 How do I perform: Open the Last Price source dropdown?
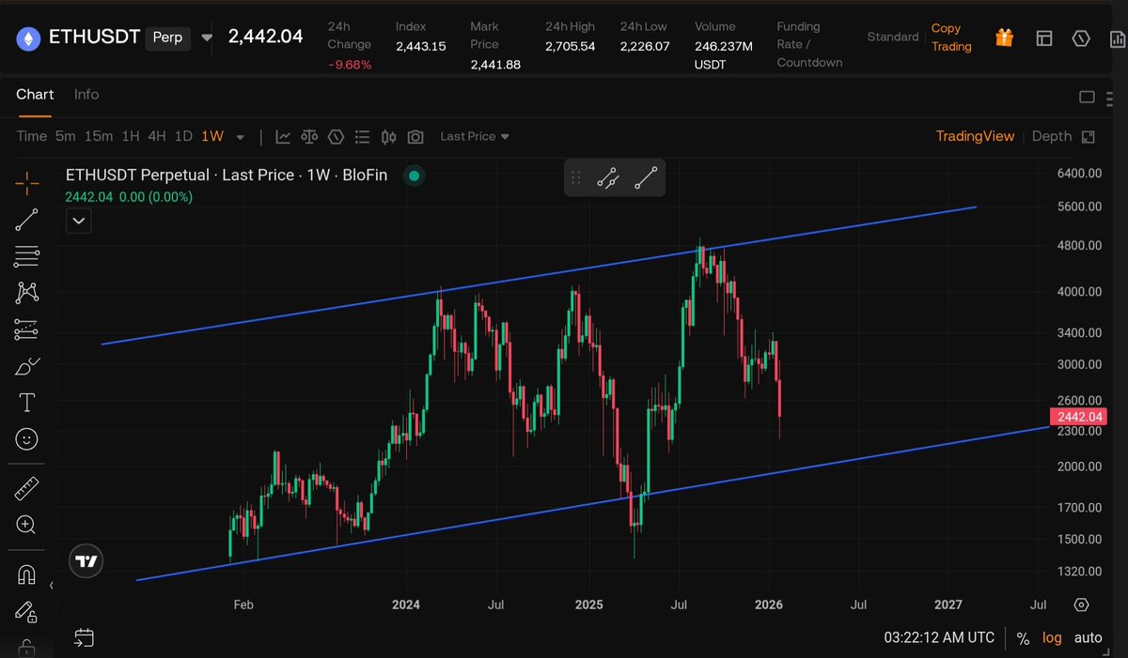coord(474,136)
